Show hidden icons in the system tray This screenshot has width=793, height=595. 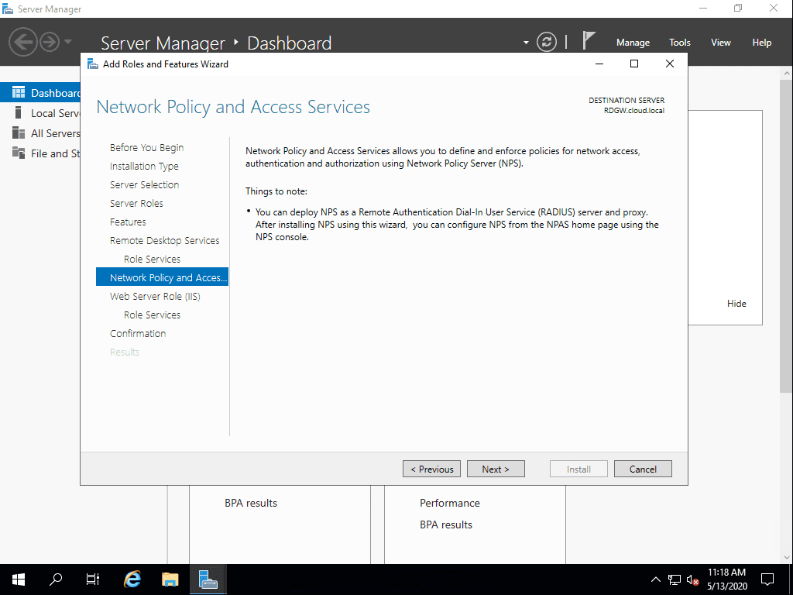coord(654,579)
